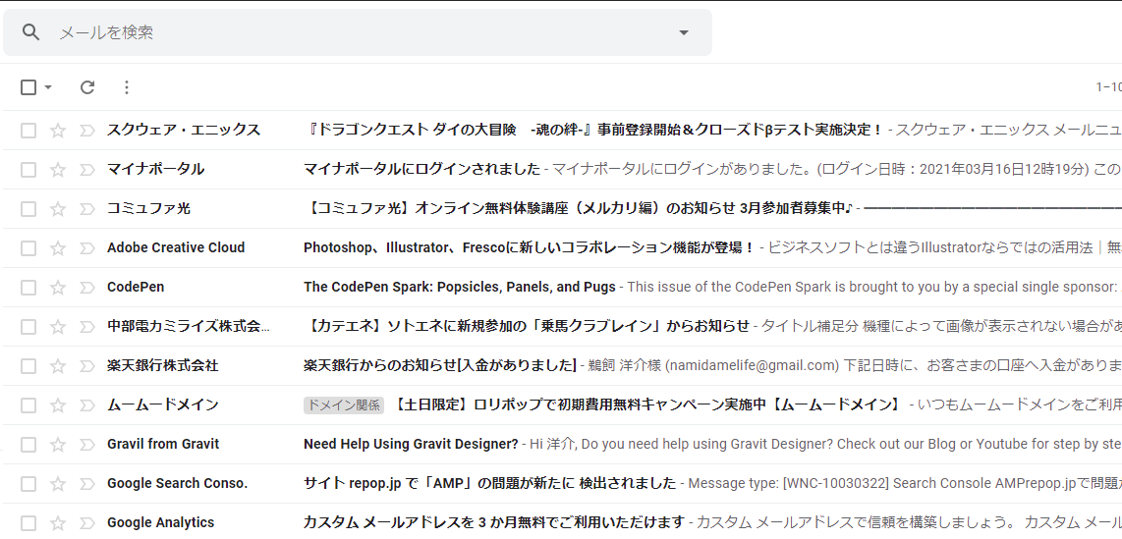Star the CodePen email
Screen dimensions: 1122x539
pos(58,288)
